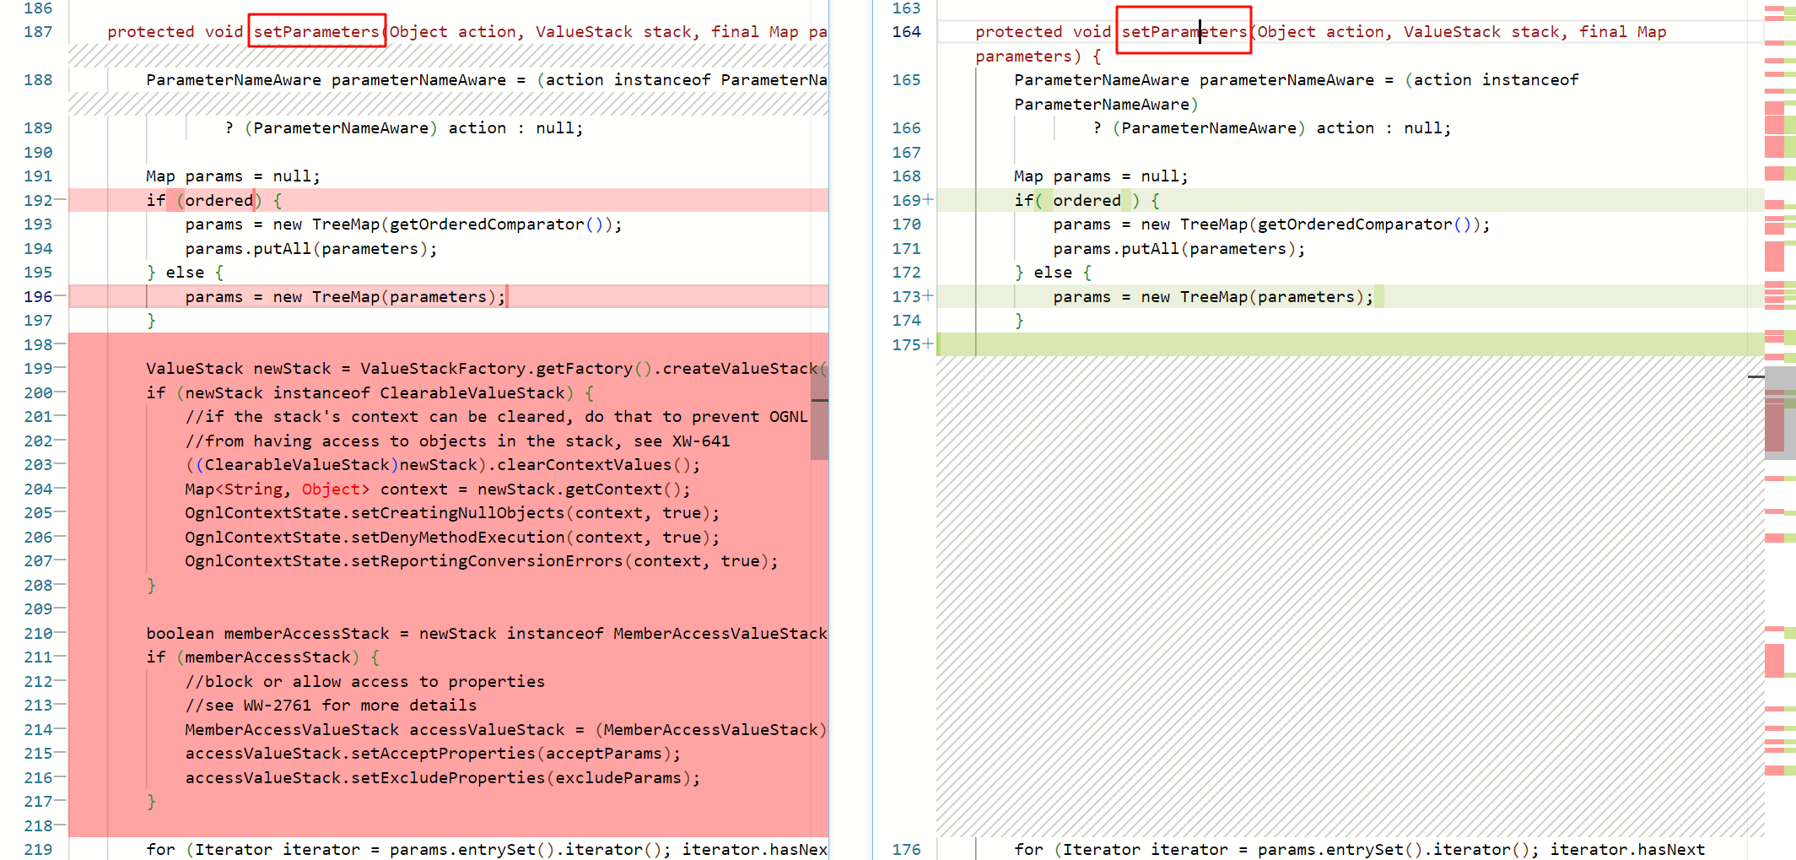The image size is (1796, 860).
Task: Click "(ParameterNameAware) action : null;" on right line 166
Action: 1281,127
